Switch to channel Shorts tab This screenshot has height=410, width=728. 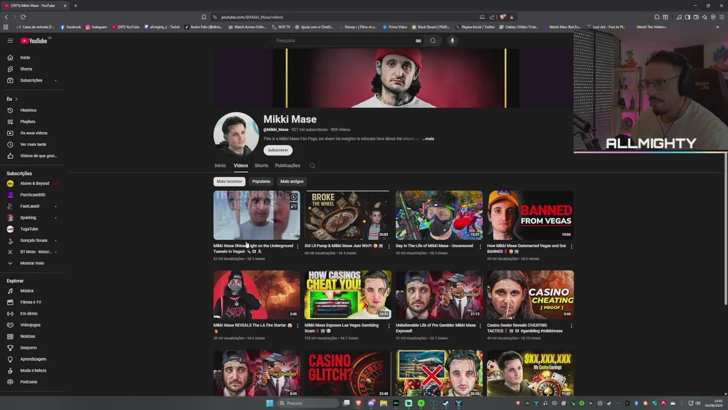pos(262,166)
